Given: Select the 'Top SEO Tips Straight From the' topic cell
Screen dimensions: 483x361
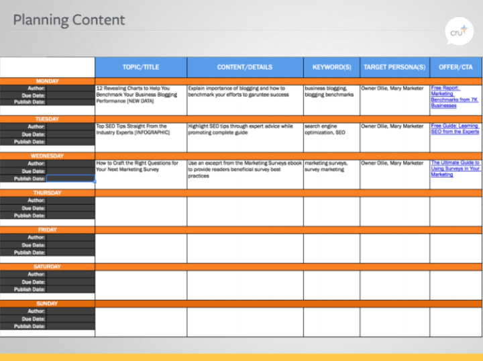Looking at the screenshot, I should click(x=141, y=138).
